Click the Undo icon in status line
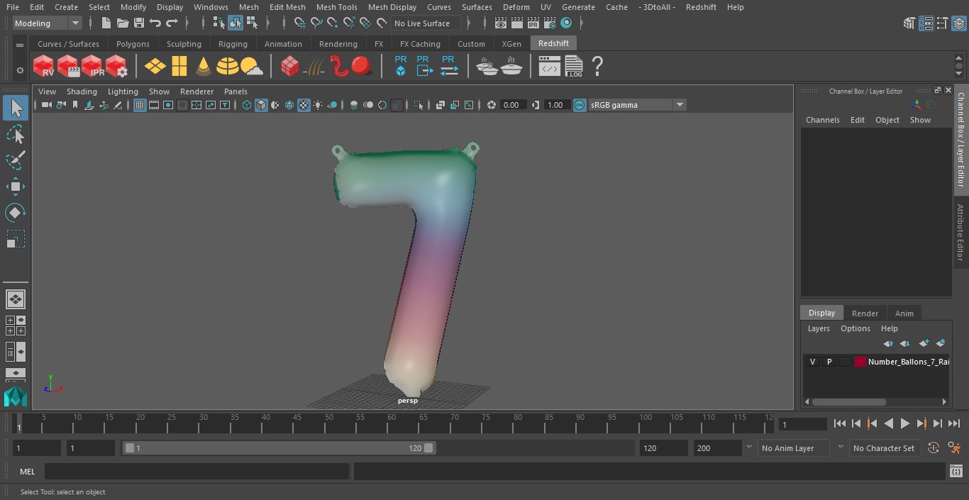 pos(155,23)
